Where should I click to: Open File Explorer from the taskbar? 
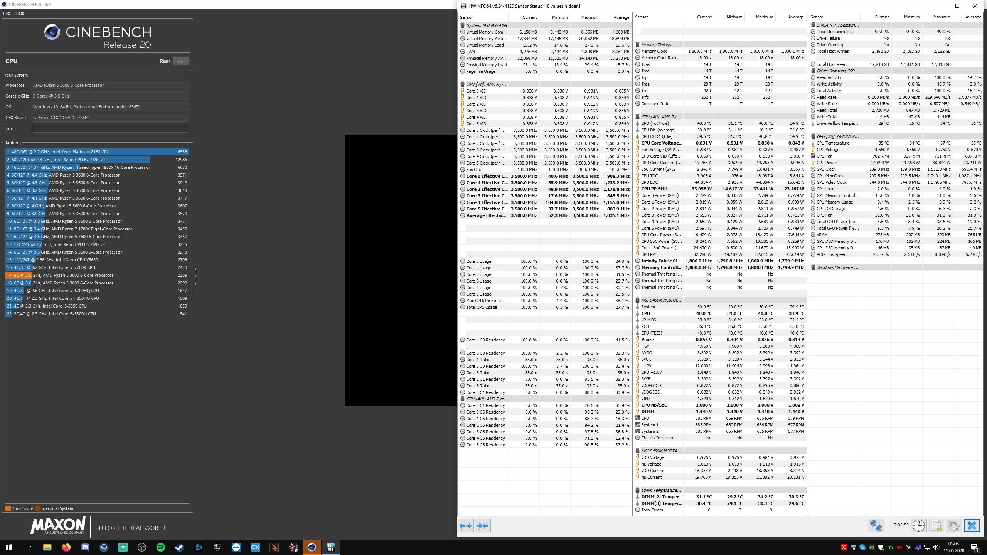point(47,547)
